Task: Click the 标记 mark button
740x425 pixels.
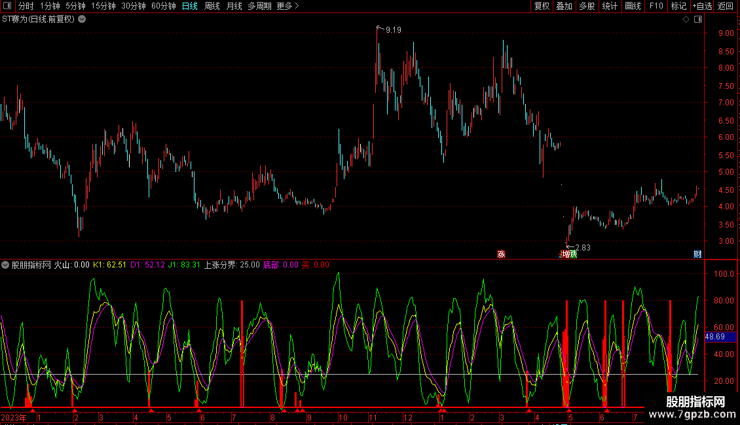Action: 678,6
